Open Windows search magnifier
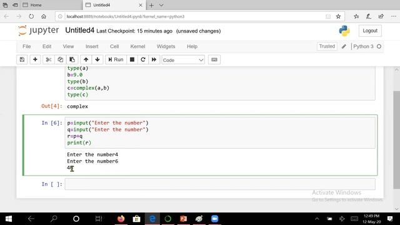The image size is (400, 225). tap(54, 219)
